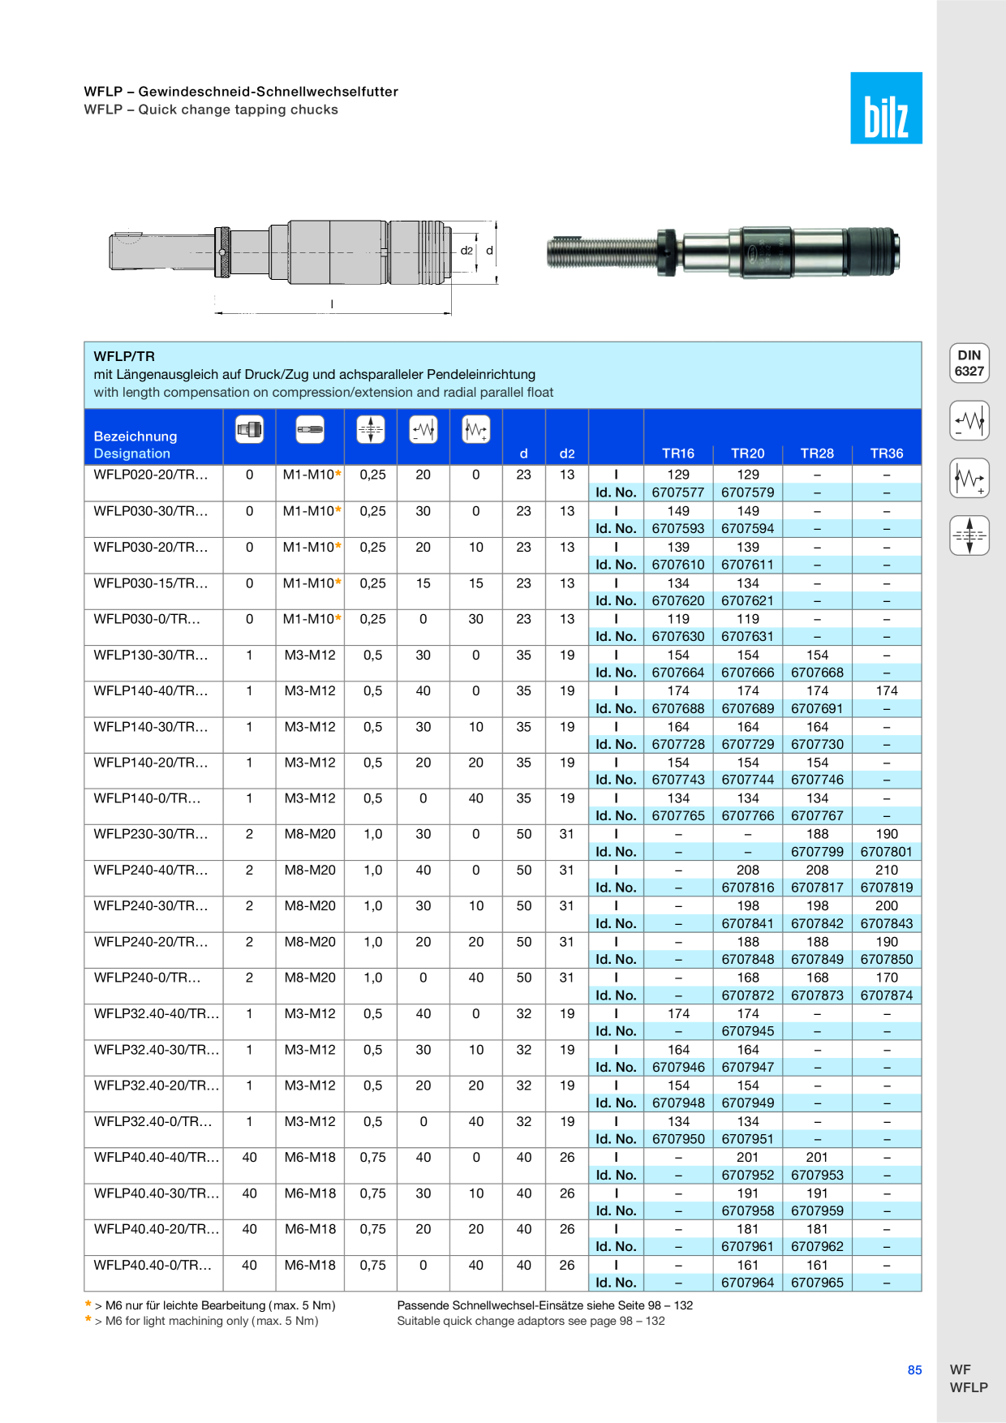Select the WFLP32.40-40/TR… row label
1006x1423 pixels.
157,1013
